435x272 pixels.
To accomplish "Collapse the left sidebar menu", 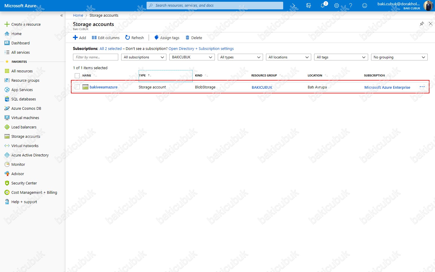I will click(62, 15).
